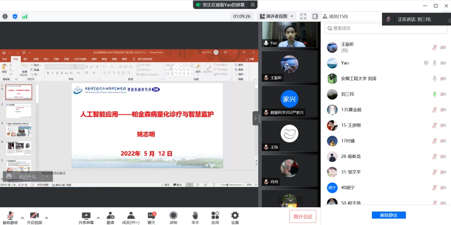Toggle the 成员(99+) members panel

130,215
